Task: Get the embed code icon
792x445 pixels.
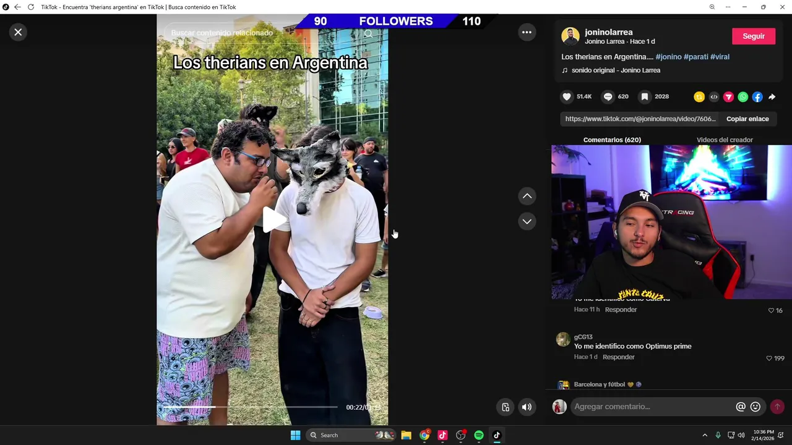Action: click(714, 97)
